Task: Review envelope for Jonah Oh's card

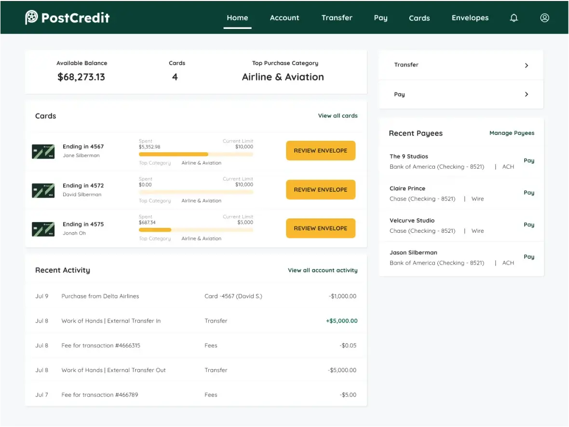Action: click(320, 228)
